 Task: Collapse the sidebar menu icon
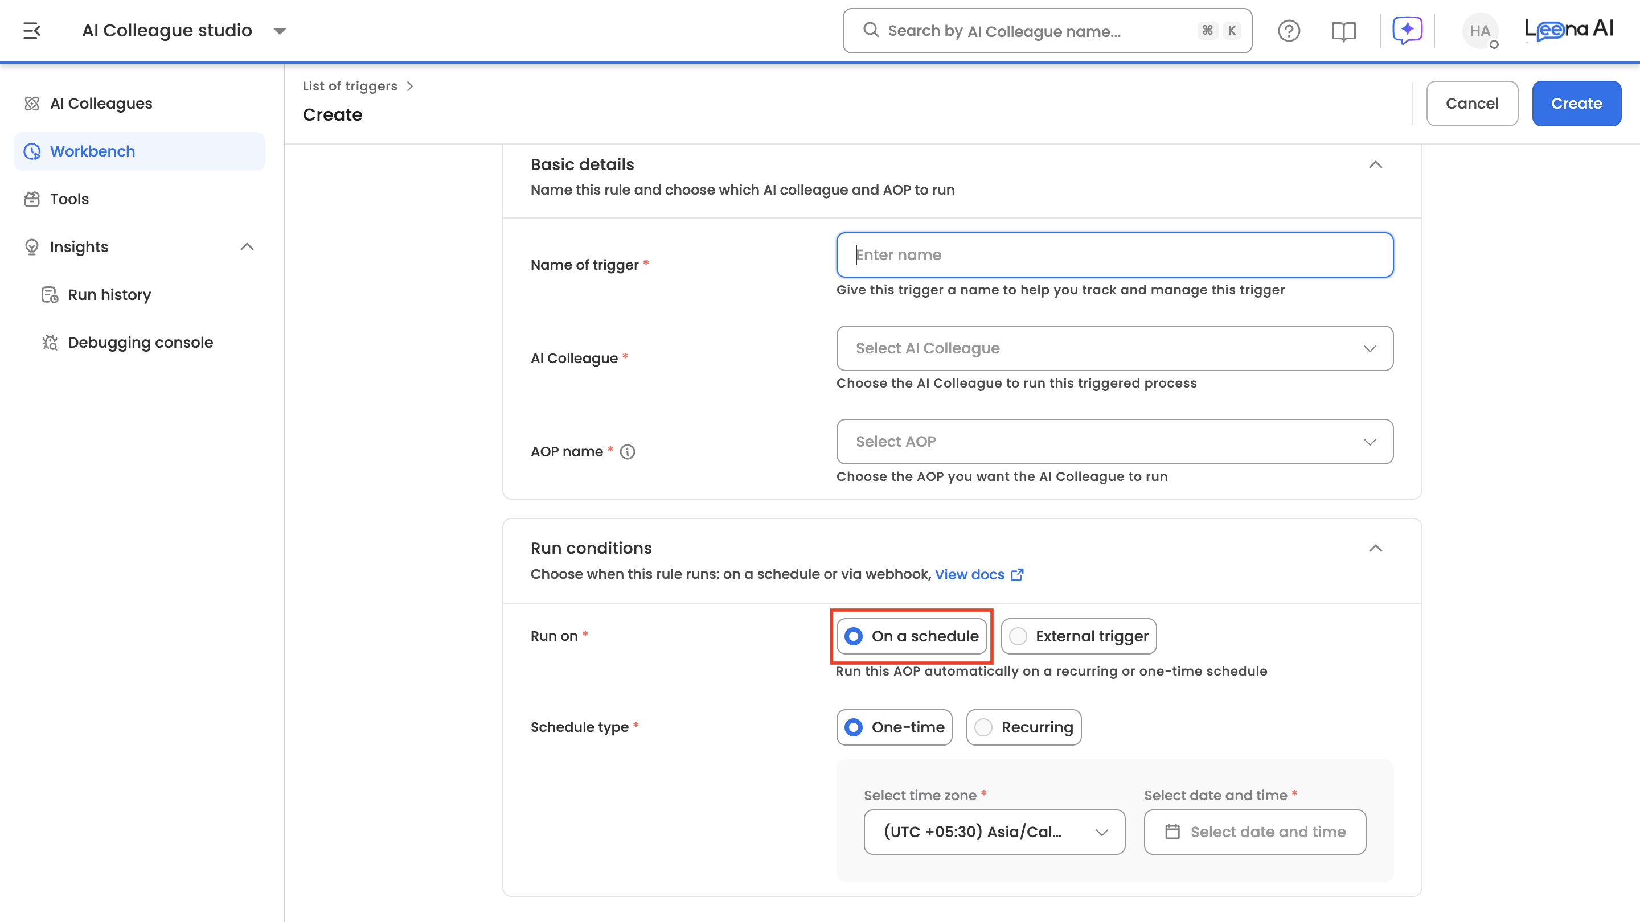[x=32, y=31]
